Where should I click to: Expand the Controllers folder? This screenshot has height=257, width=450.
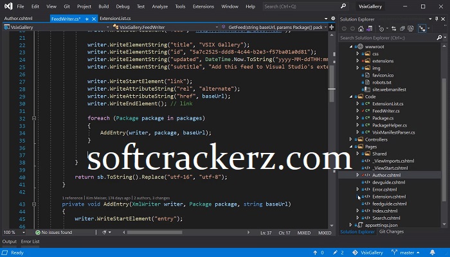click(351, 139)
